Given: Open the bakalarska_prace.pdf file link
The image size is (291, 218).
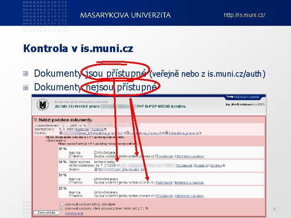Looking at the screenshot, I should [145, 133].
